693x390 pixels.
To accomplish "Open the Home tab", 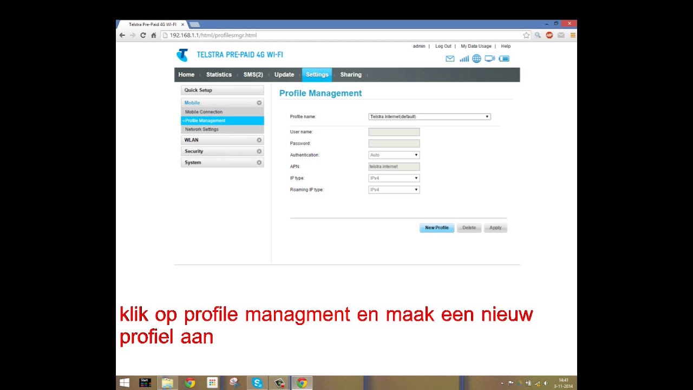I will click(x=186, y=75).
